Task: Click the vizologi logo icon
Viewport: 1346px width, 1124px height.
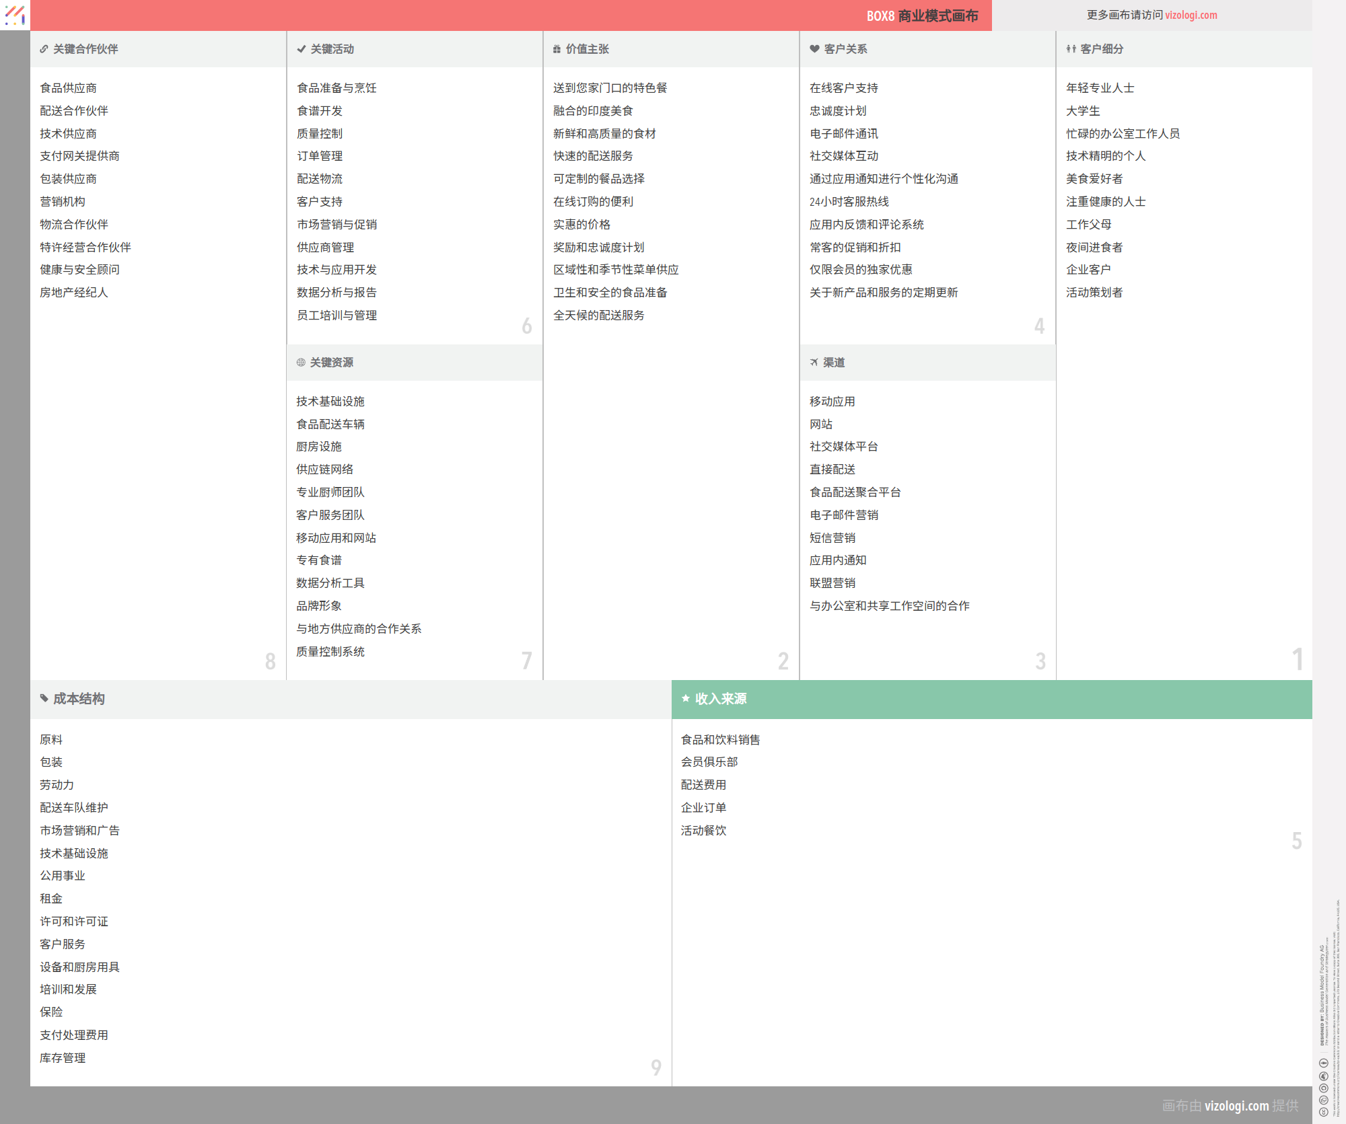Action: tap(15, 15)
